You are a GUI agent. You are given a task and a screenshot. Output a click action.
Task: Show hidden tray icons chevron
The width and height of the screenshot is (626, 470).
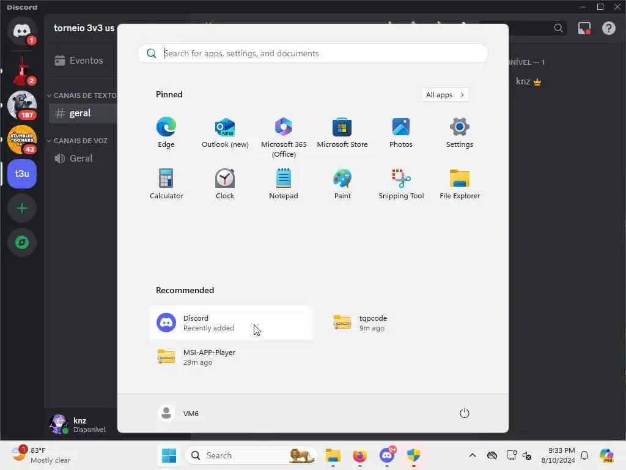tap(473, 455)
